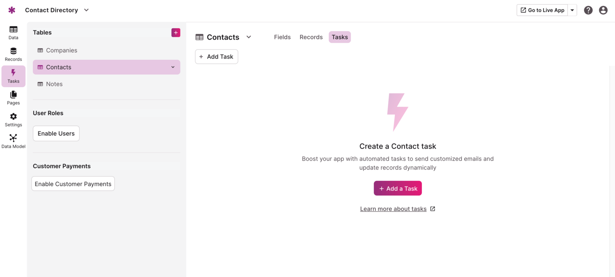Click the Enable Users button
The width and height of the screenshot is (615, 277).
tap(56, 134)
